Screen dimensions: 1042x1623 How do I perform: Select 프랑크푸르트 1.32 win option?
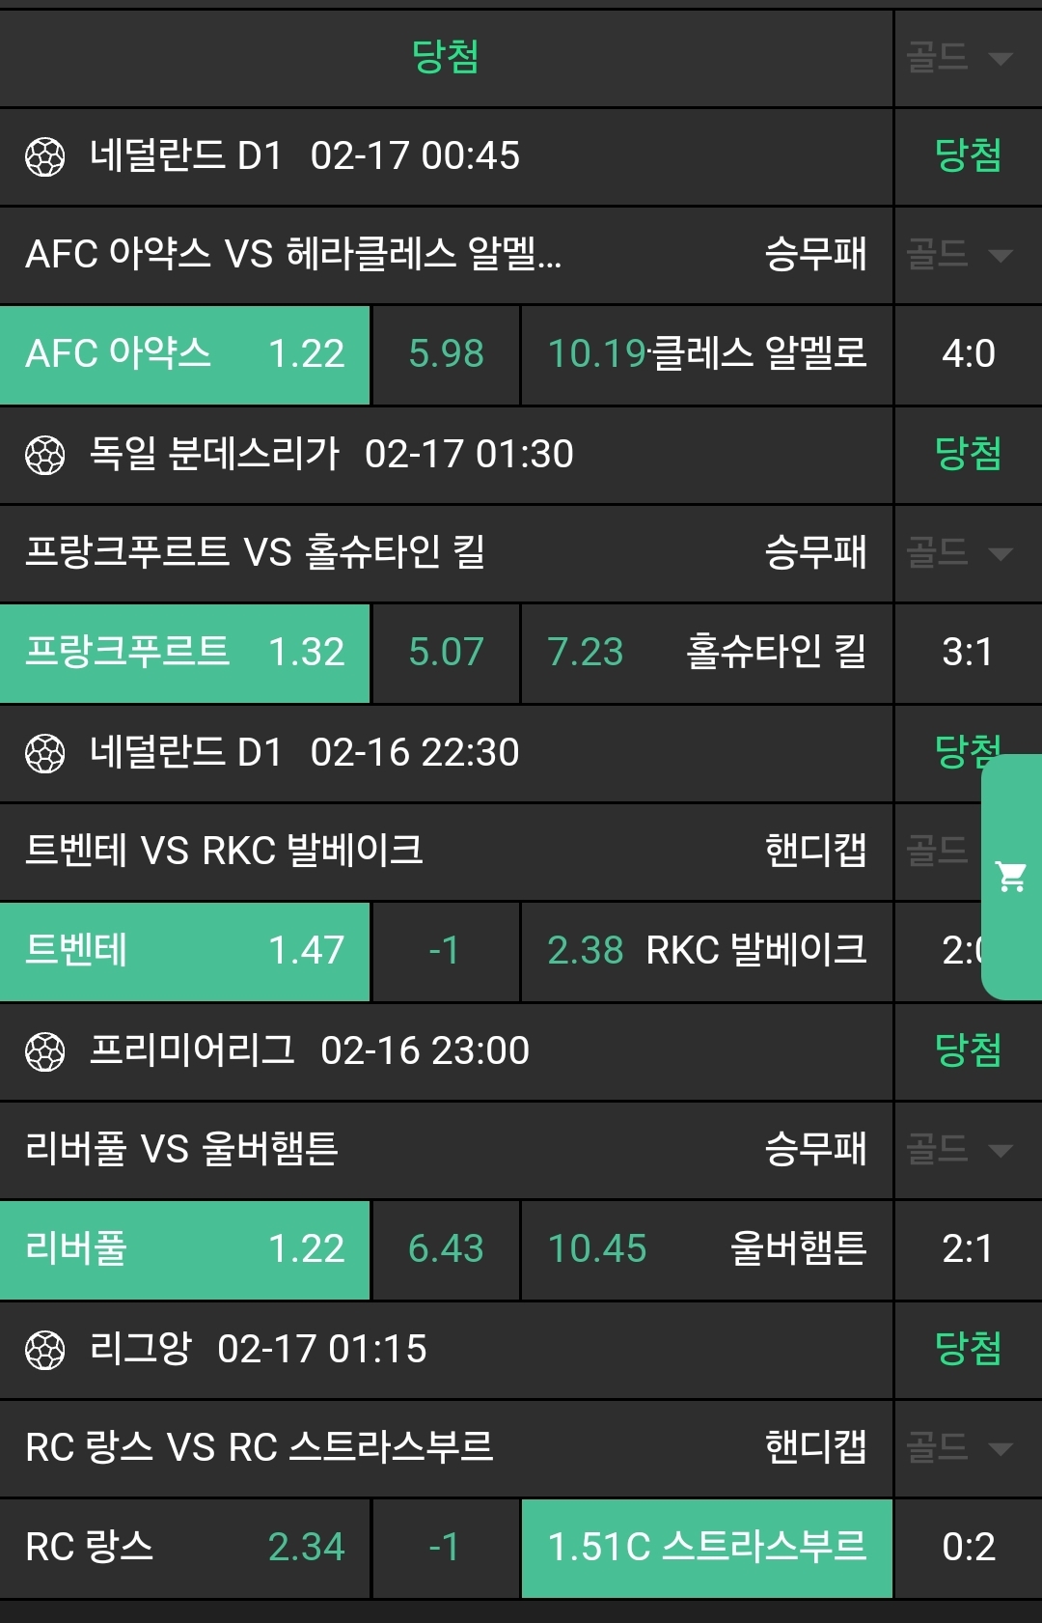184,653
